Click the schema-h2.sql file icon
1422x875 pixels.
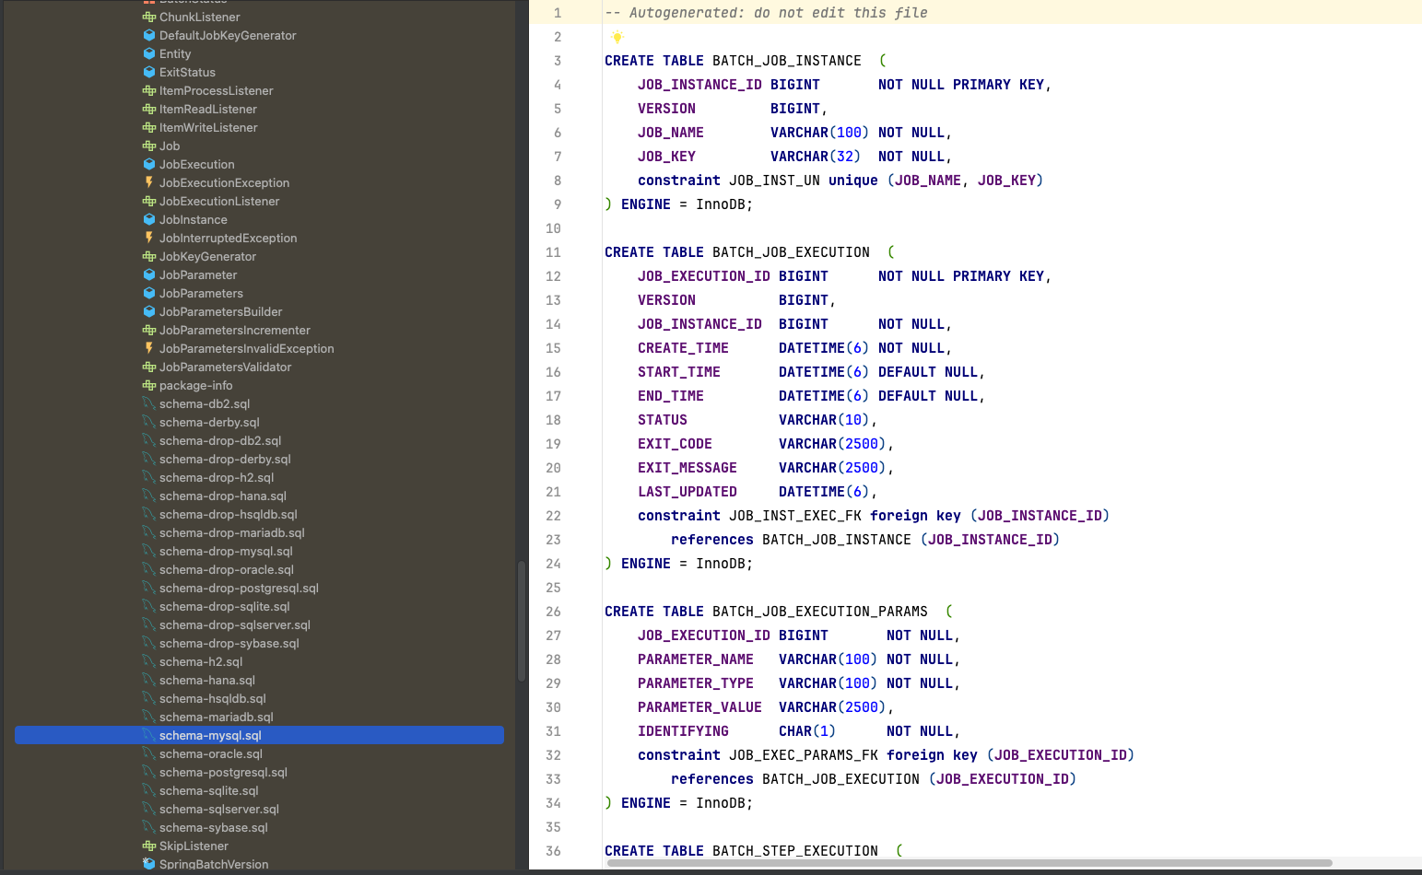tap(149, 661)
